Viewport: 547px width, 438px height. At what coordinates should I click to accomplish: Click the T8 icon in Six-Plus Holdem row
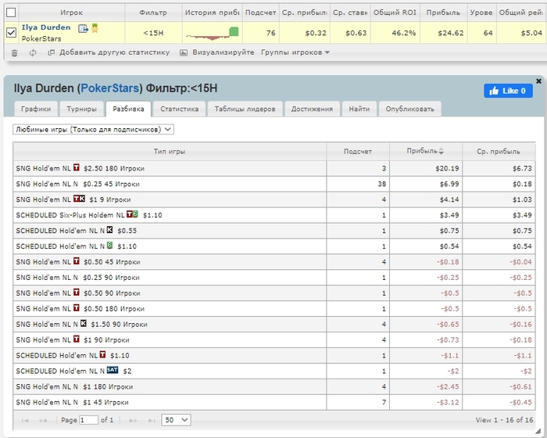click(132, 214)
